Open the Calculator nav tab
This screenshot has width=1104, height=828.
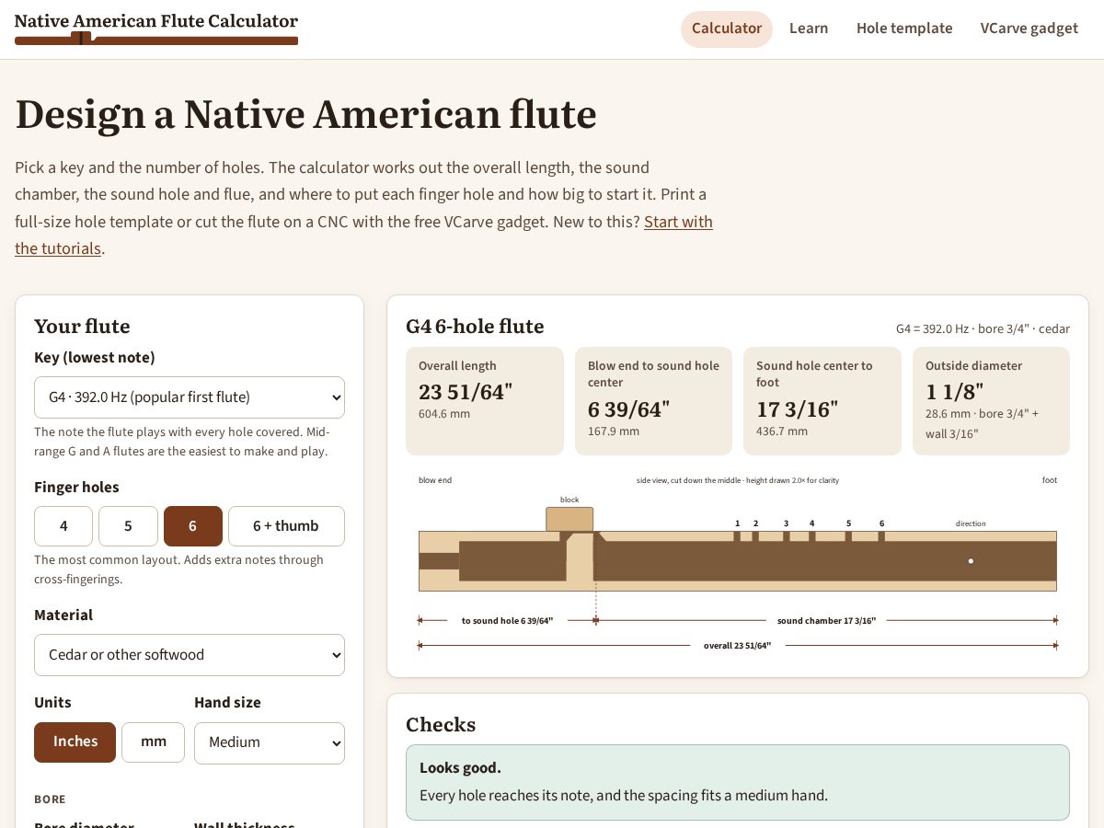727,29
